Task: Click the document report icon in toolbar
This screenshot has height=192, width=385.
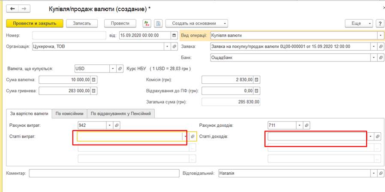Action: (158, 23)
